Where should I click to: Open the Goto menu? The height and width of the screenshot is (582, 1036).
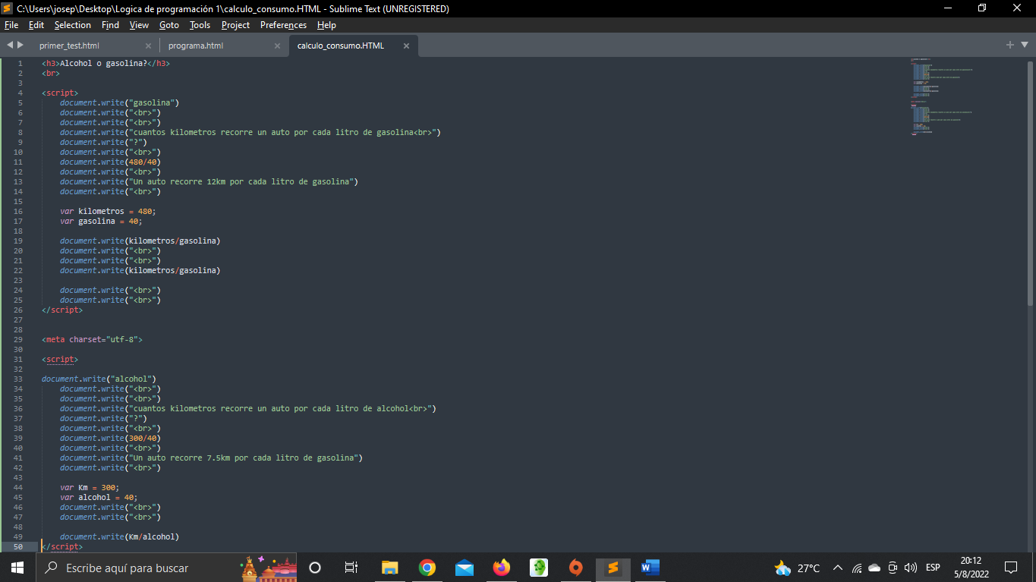tap(169, 25)
